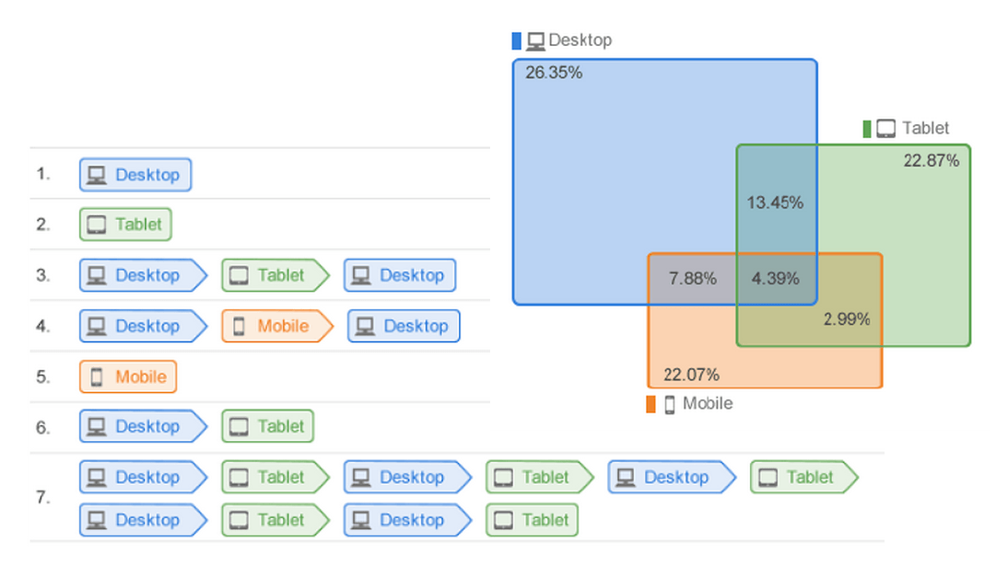Click the 7.88% Desktop-Mobile overlap
This screenshot has width=1008, height=578.
click(x=693, y=278)
